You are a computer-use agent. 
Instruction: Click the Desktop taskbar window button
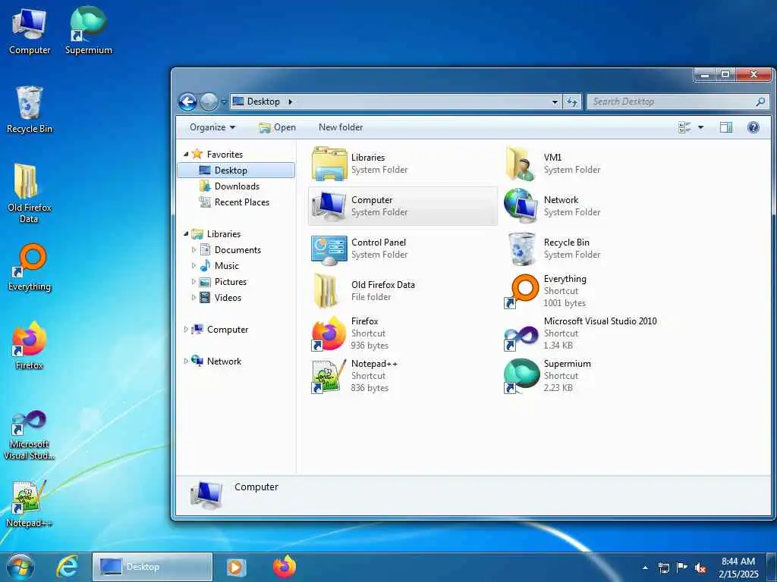(153, 567)
